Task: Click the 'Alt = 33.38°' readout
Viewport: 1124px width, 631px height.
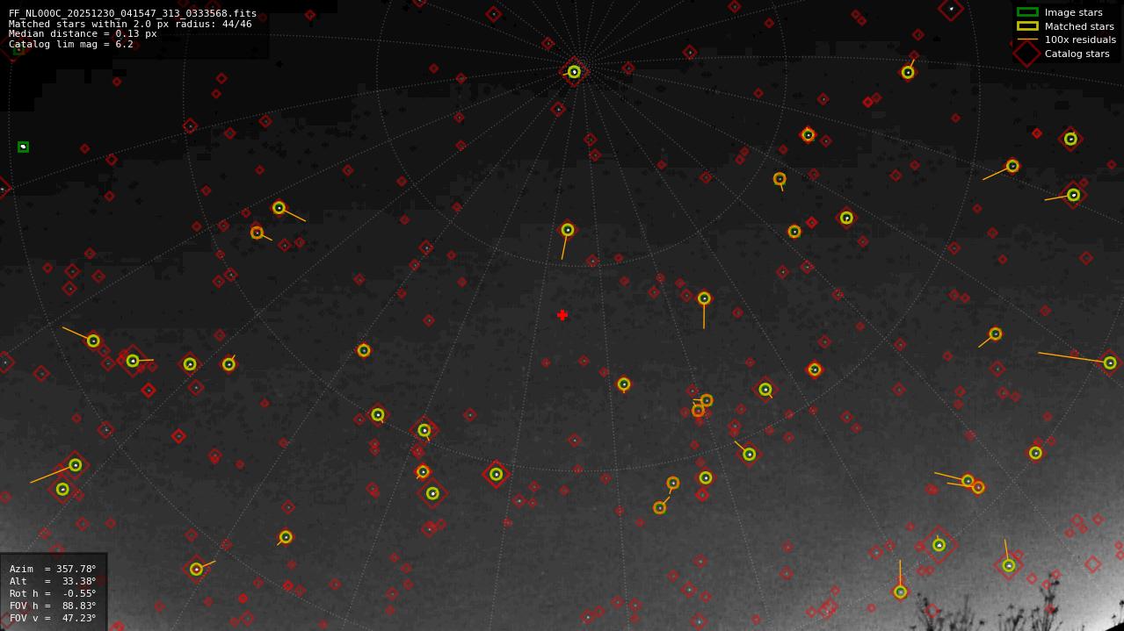Action: (53, 581)
